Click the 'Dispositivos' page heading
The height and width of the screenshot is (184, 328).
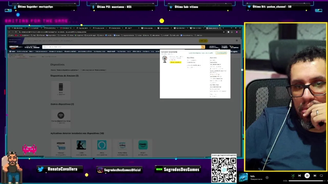(57, 65)
